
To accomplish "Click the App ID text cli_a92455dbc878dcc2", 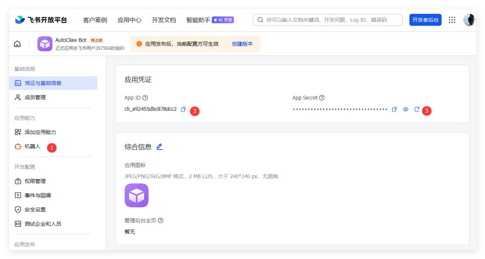I will (150, 109).
